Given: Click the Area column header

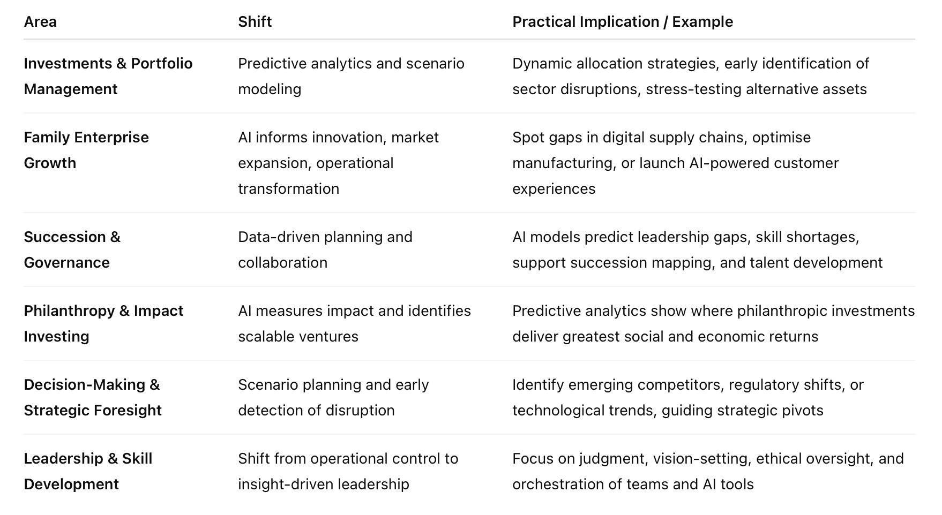Looking at the screenshot, I should (x=40, y=22).
